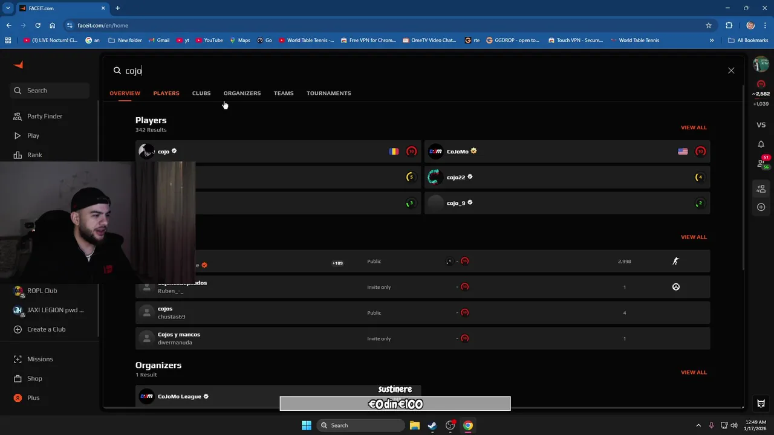This screenshot has width=774, height=435.
Task: Open Steam from taskbar
Action: (432, 425)
